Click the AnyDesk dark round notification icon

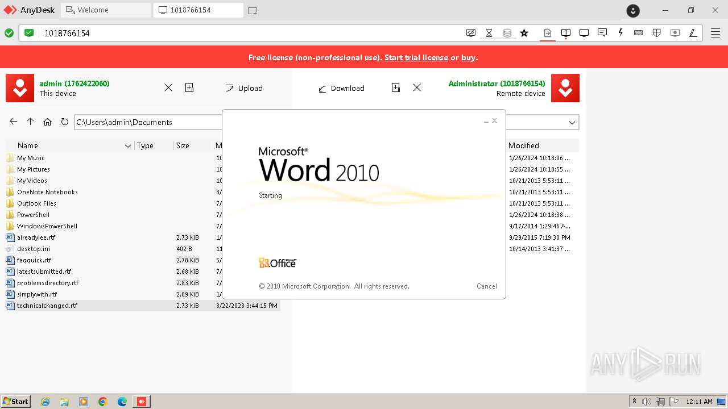point(633,10)
